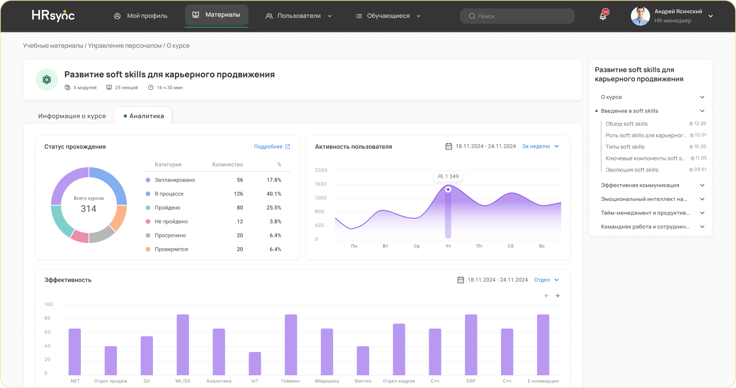Image resolution: width=736 pixels, height=388 pixels.
Task: Go to next chart page arrow
Action: (557, 296)
